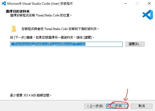
Task: Click the 最少需要 303.4 MB disk space text
Action: tap(31, 95)
